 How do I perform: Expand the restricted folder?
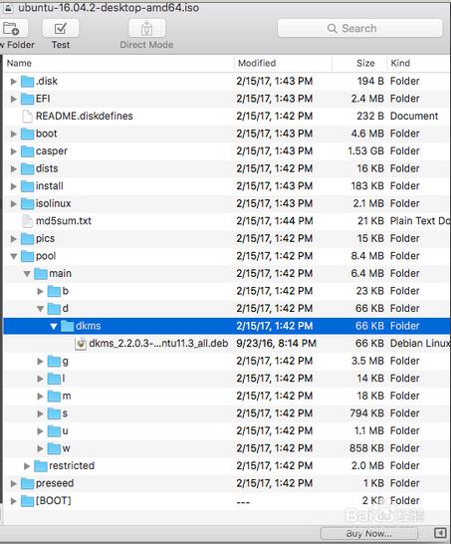[x=27, y=466]
